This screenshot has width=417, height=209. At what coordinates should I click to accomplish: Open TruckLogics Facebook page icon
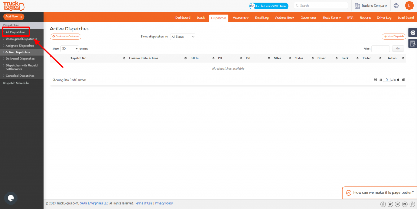[383, 204]
